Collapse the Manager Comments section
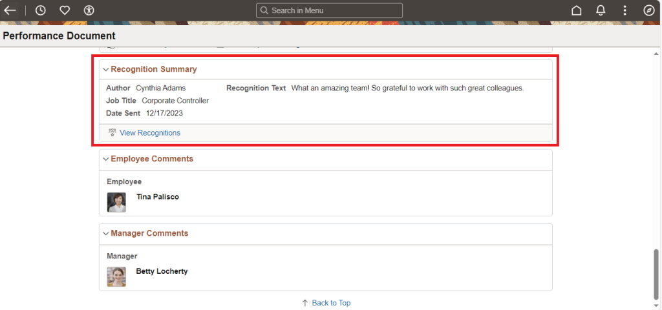The height and width of the screenshot is (310, 662). 106,233
